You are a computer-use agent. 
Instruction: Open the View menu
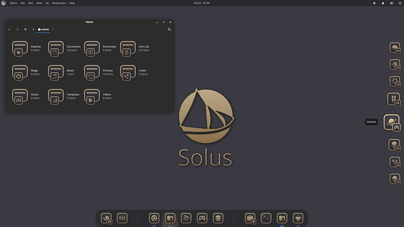coord(39,3)
